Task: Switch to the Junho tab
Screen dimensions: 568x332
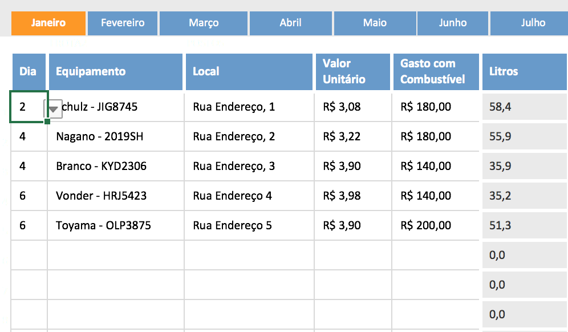Action: pyautogui.click(x=453, y=23)
